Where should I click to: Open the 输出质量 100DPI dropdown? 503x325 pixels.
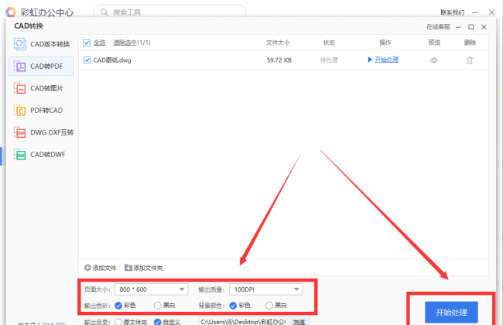(x=266, y=289)
